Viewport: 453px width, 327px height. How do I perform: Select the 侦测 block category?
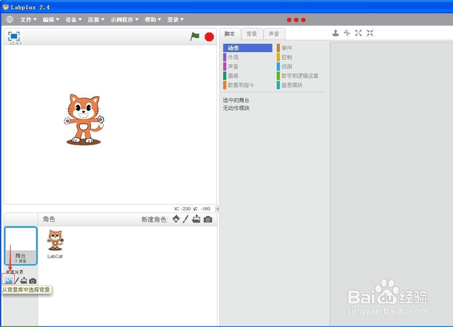coord(300,66)
